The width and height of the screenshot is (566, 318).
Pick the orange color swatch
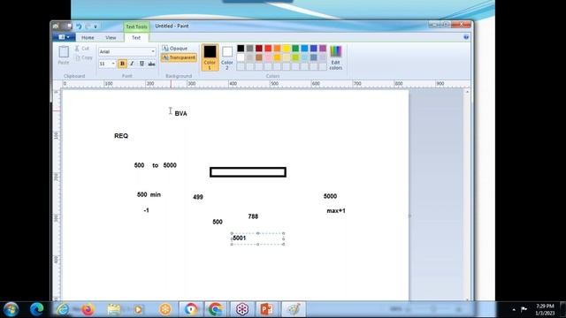click(277, 49)
